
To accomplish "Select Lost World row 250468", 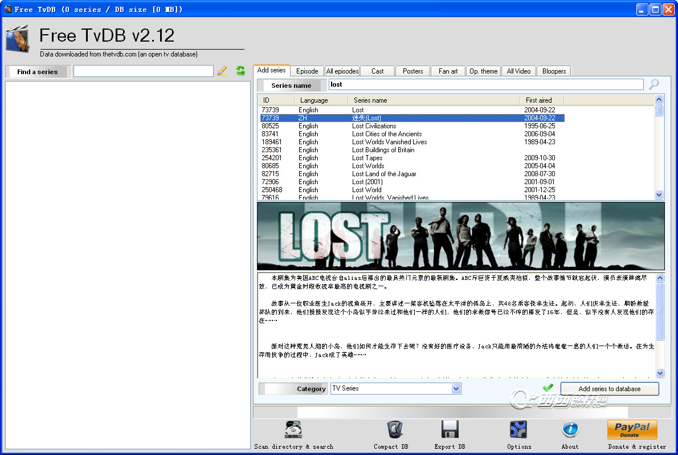I will 412,190.
